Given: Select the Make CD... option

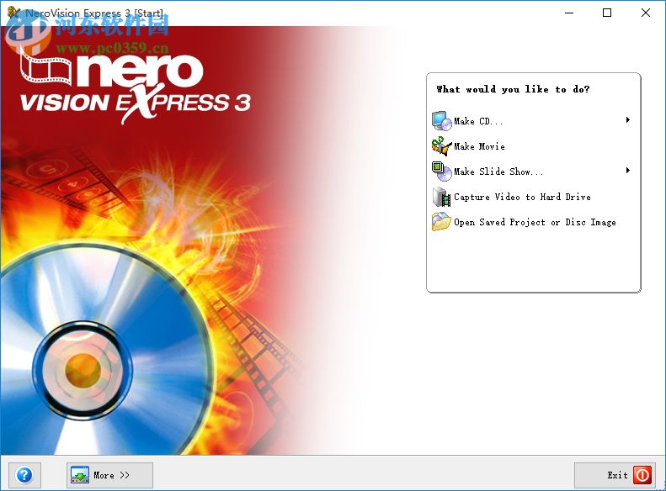Looking at the screenshot, I should tap(478, 121).
